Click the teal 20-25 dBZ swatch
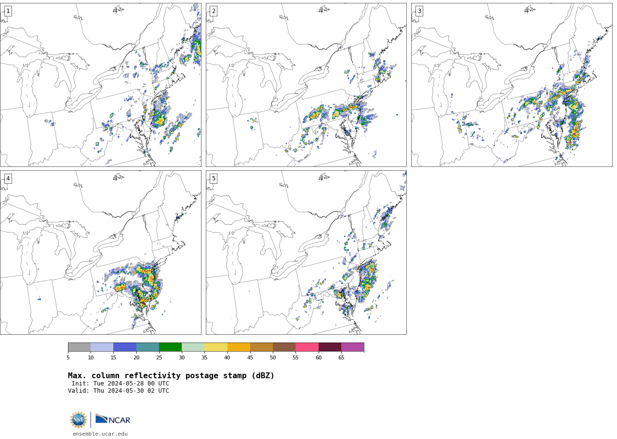The width and height of the screenshot is (617, 439). point(148,347)
